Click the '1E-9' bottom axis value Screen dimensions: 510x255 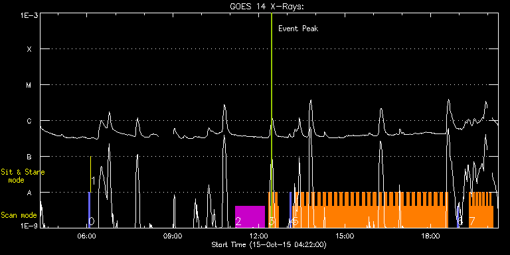click(x=29, y=226)
